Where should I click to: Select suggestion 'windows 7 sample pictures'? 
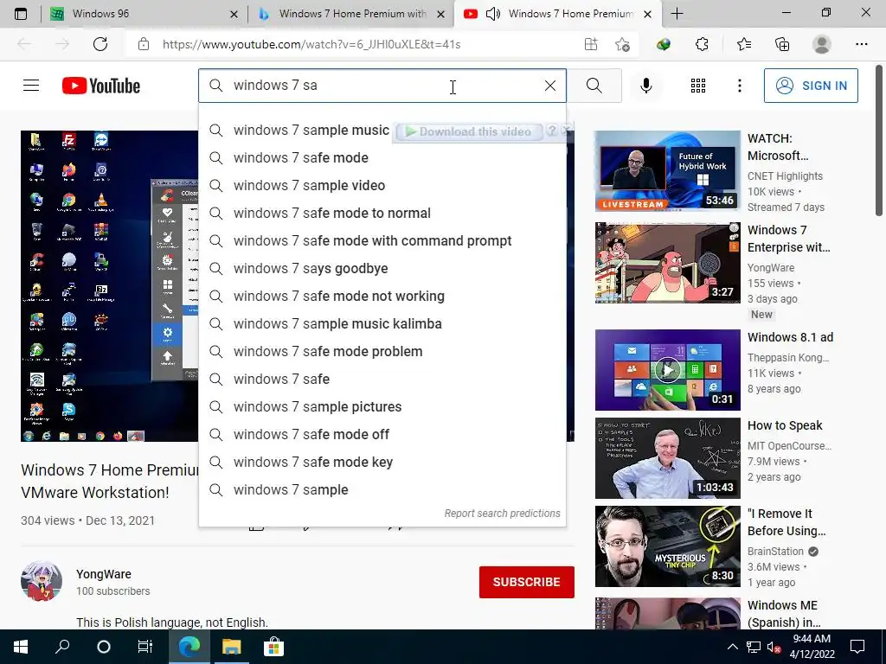pyautogui.click(x=382, y=406)
